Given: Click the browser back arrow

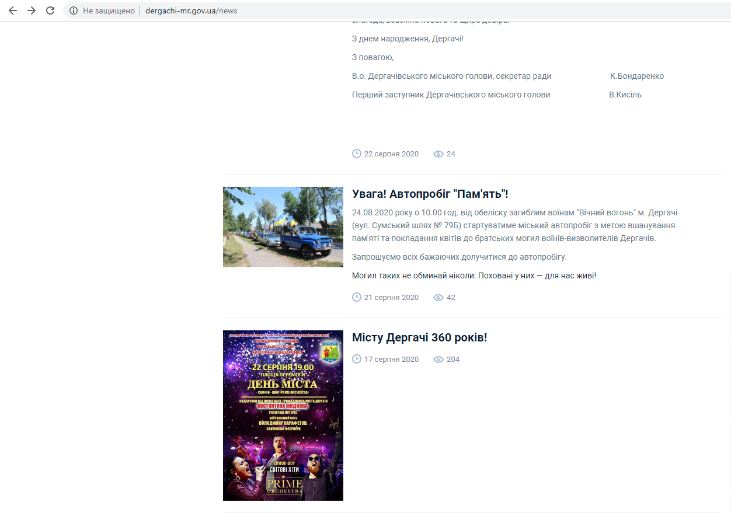Looking at the screenshot, I should pyautogui.click(x=13, y=11).
